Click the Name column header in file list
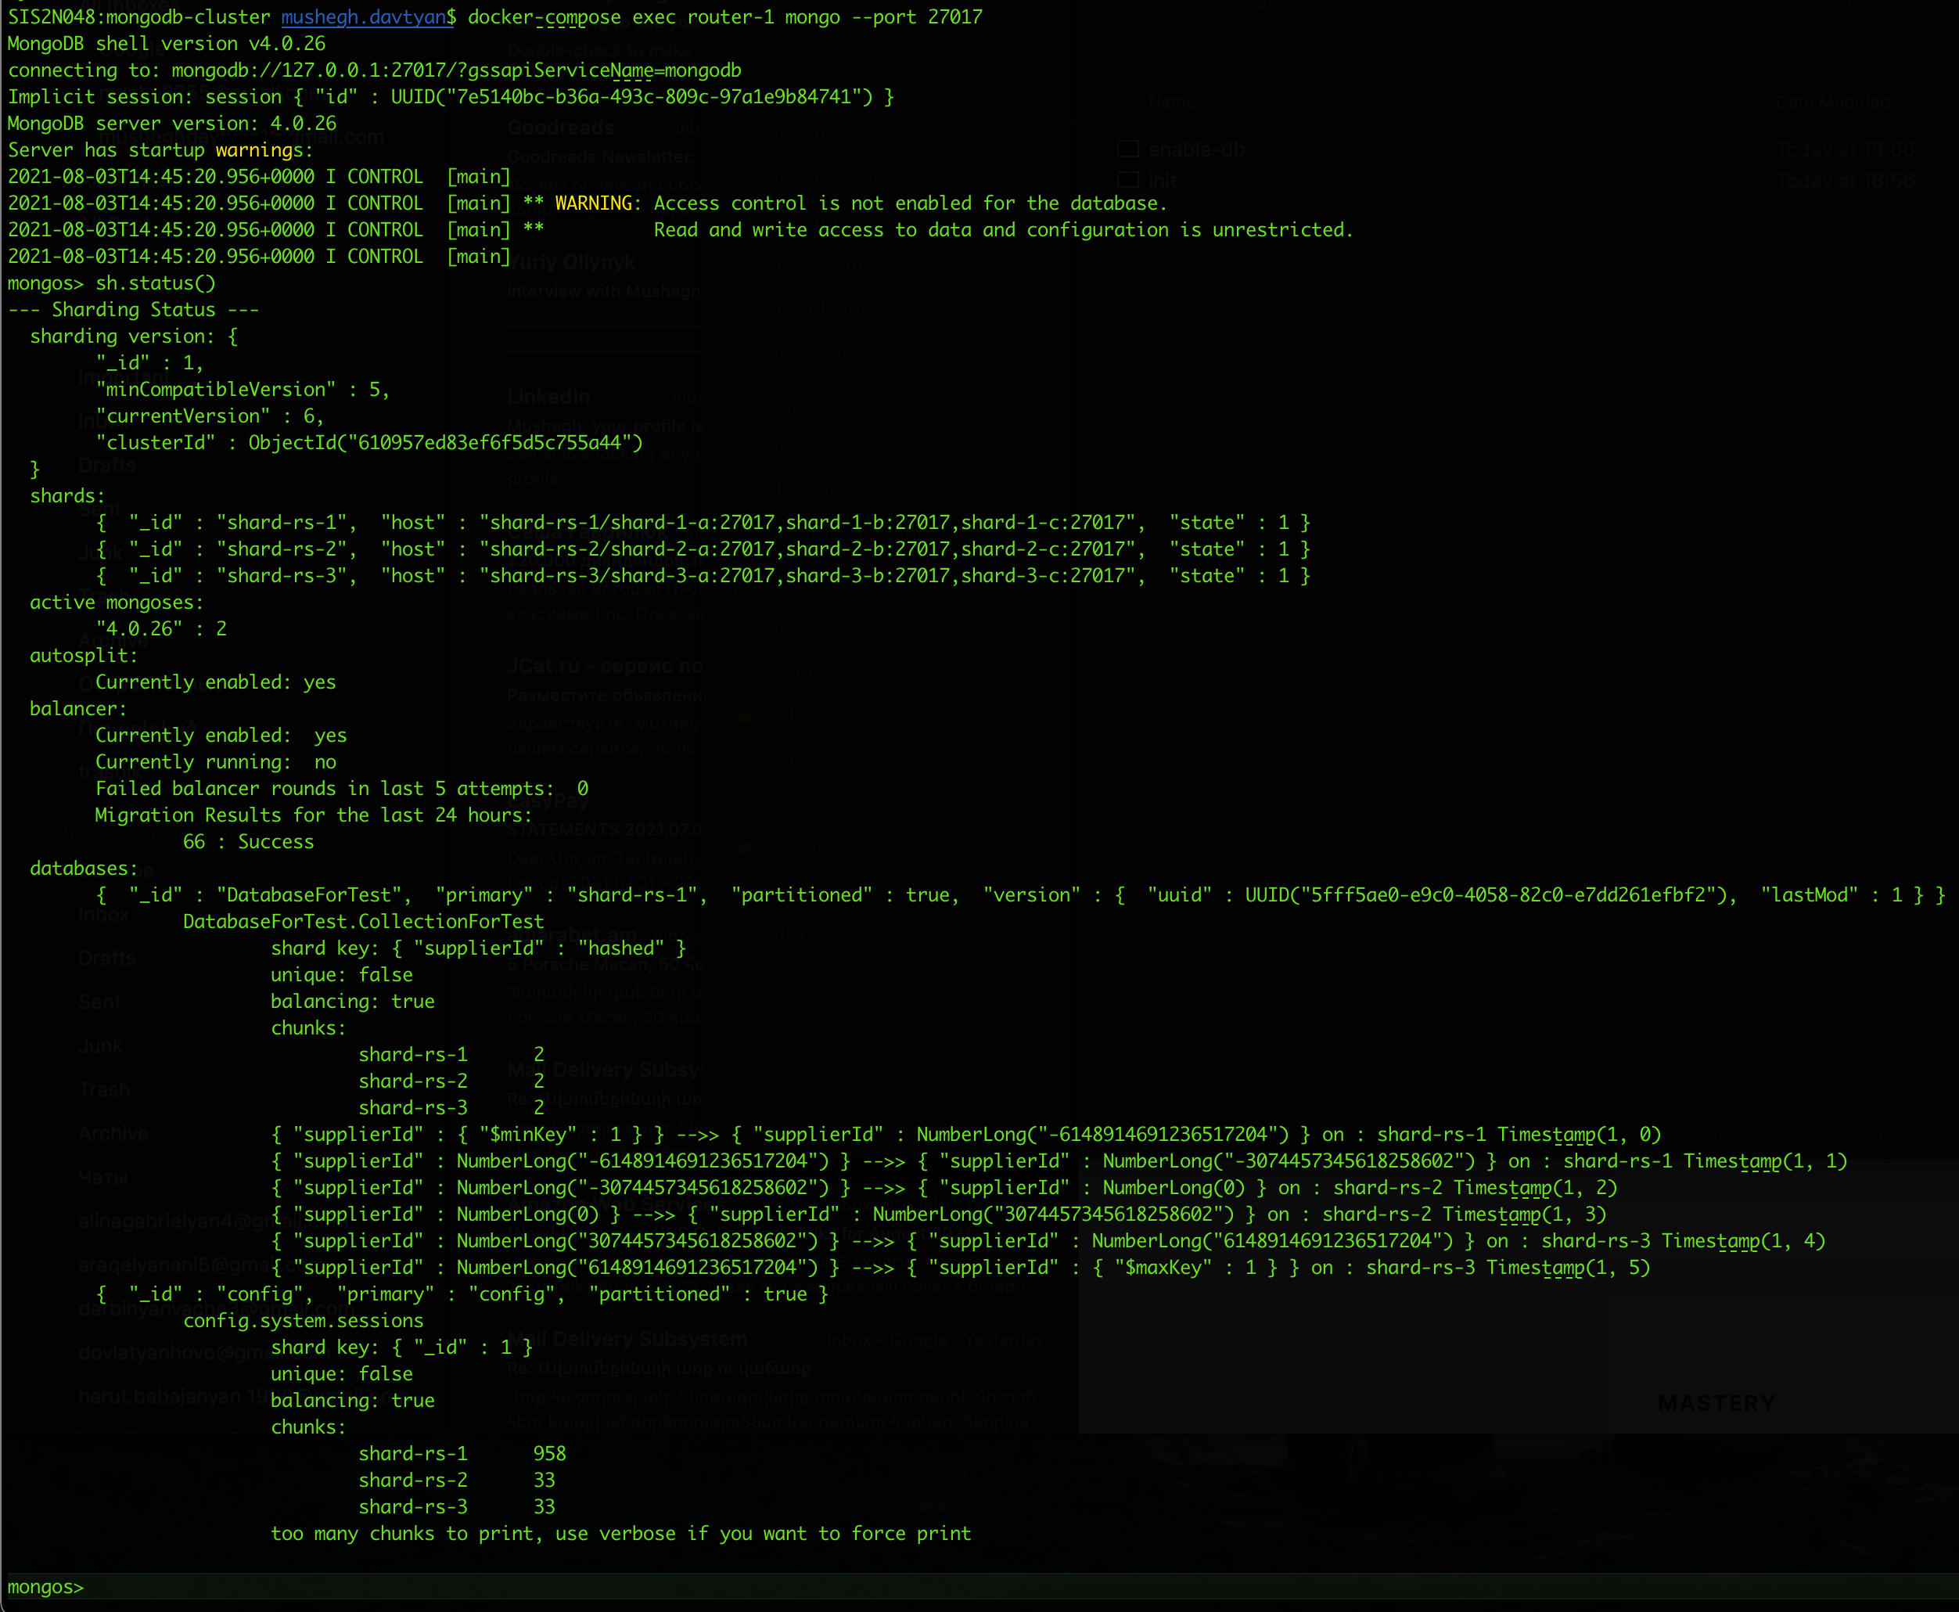 [x=1172, y=103]
